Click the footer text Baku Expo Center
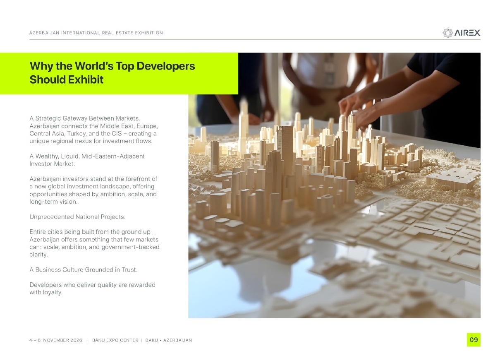Image resolution: width=500 pixels, height=356 pixels. [115, 340]
